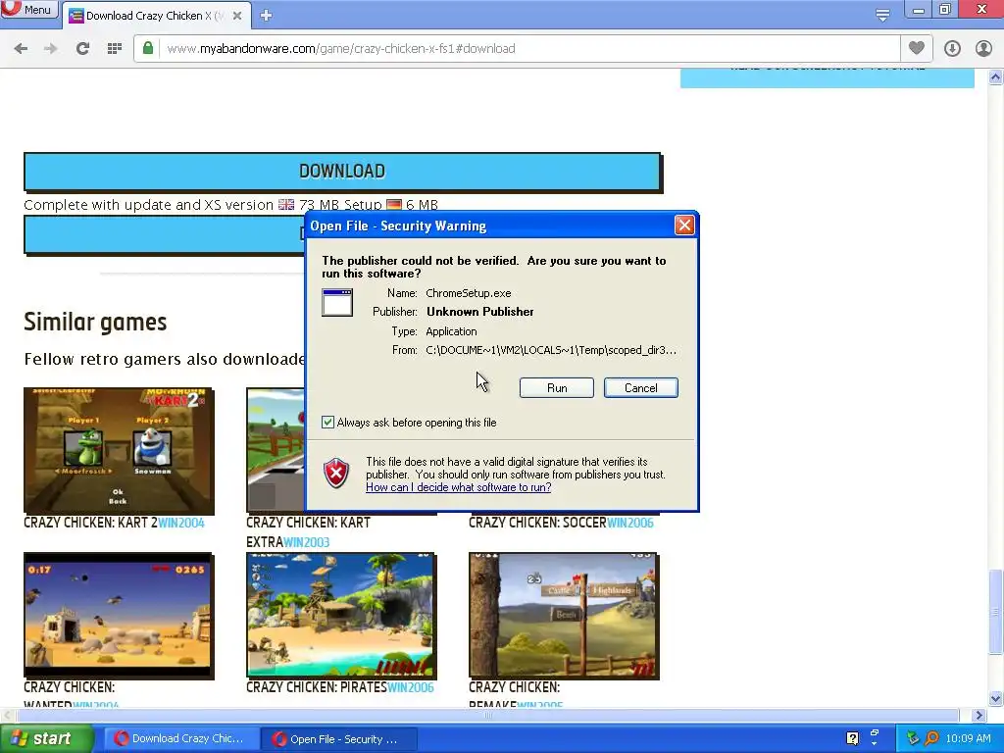Viewport: 1004px width, 753px height.
Task: Close the Download Crazy Chicken X tab
Action: [x=237, y=16]
